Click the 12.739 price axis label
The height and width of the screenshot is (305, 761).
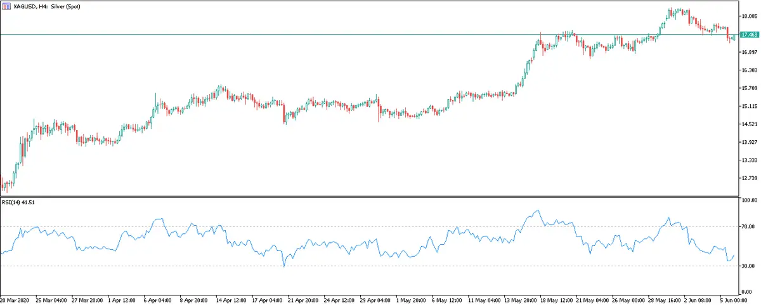[750, 178]
